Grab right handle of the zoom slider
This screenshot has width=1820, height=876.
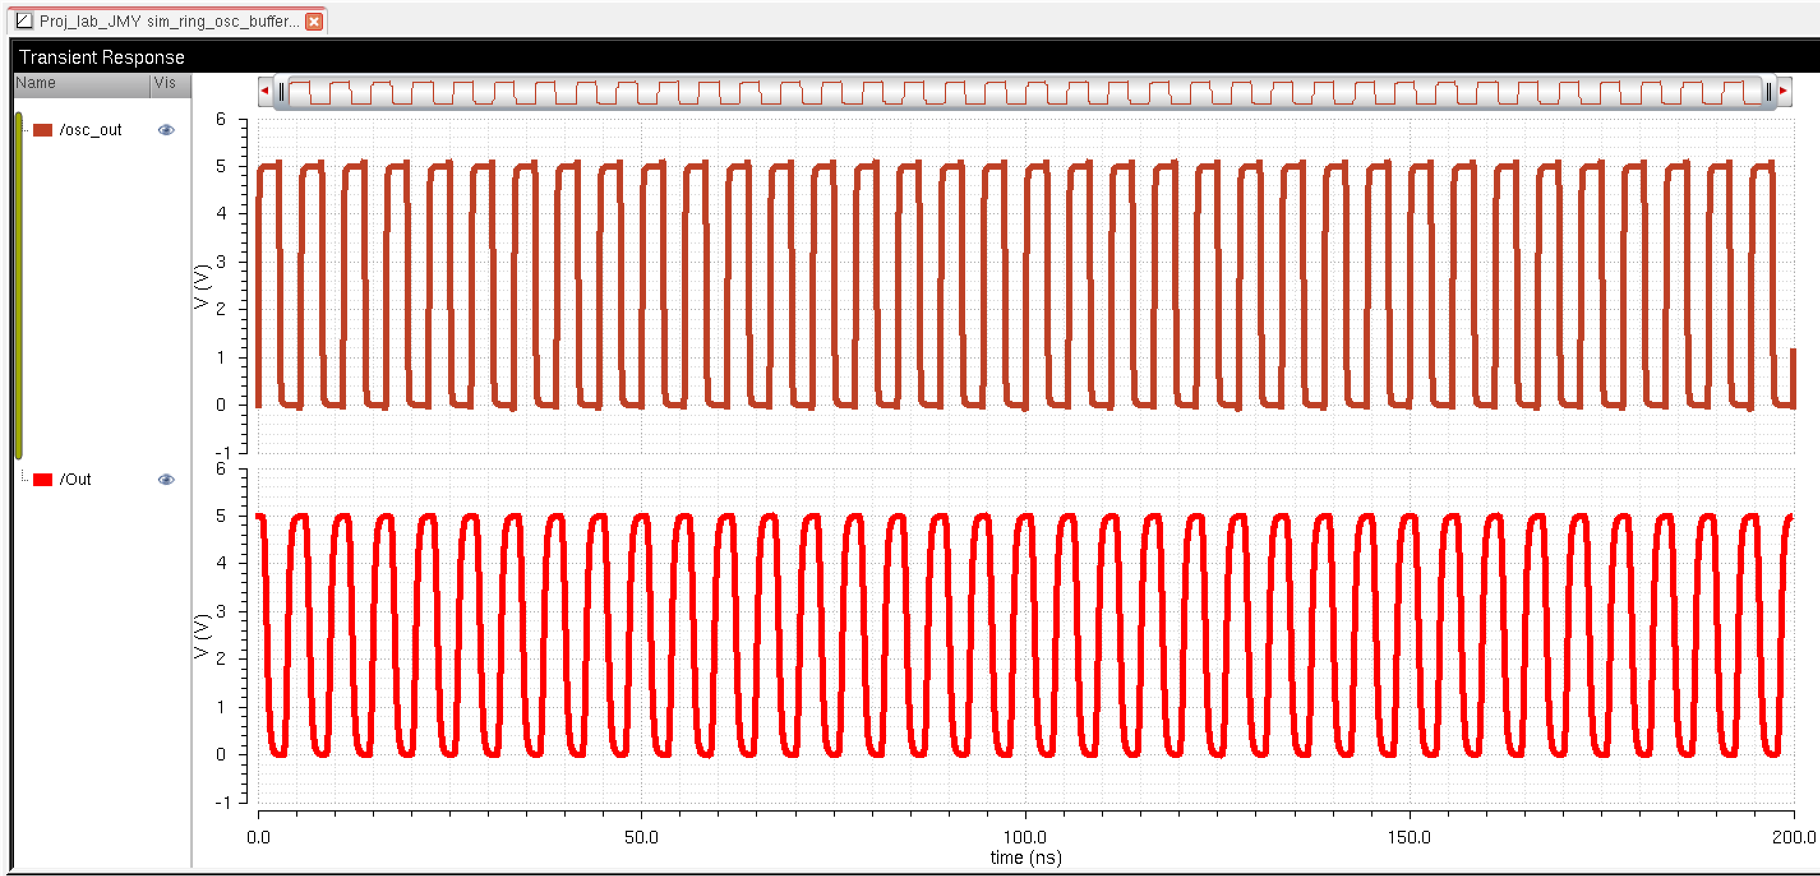(1768, 92)
